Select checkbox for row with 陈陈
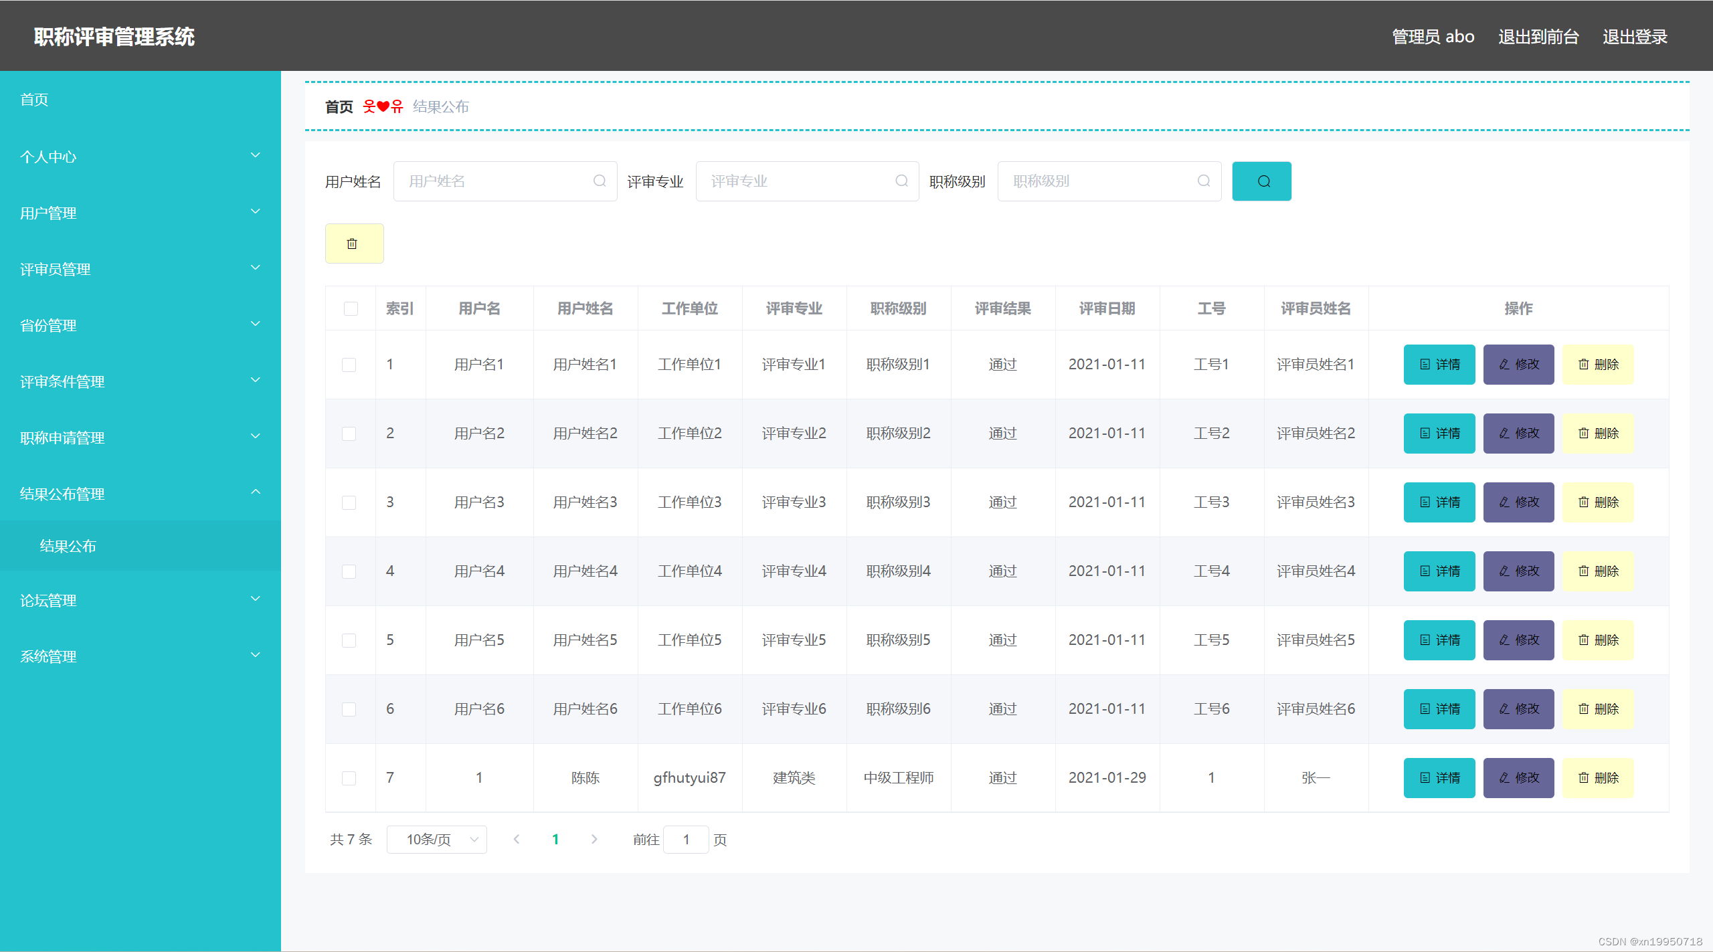This screenshot has height=952, width=1713. pyautogui.click(x=349, y=778)
